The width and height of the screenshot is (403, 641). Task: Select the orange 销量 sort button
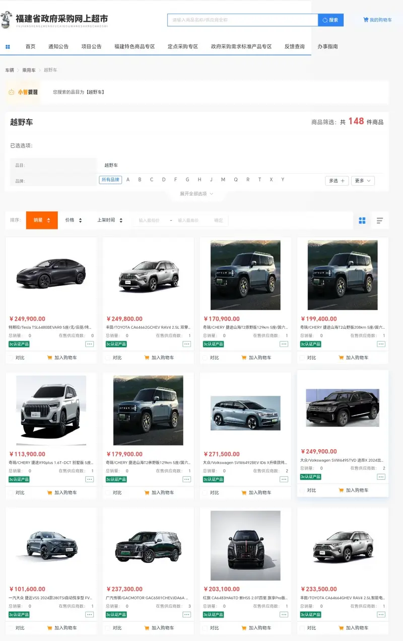tap(42, 220)
